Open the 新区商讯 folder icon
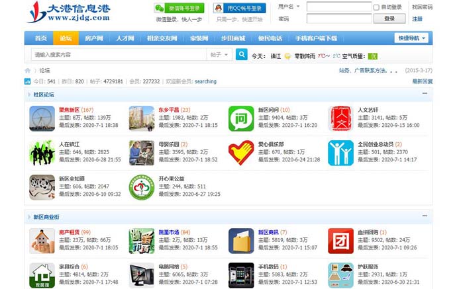The image size is (457, 289). [x=241, y=241]
